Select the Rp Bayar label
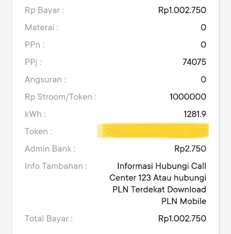This screenshot has height=234, width=231. 44,11
